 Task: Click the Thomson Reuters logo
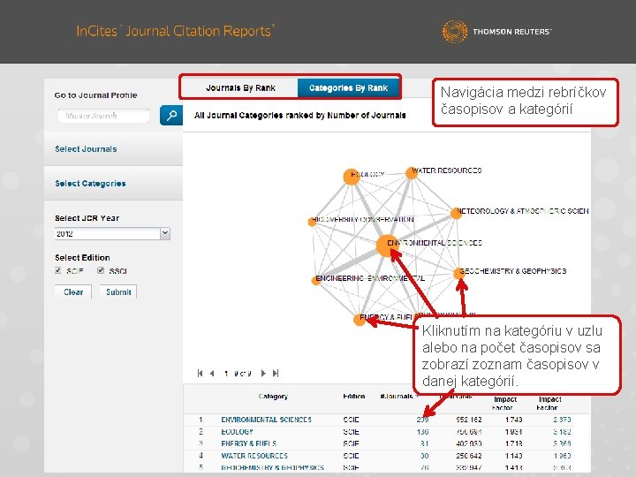click(x=496, y=31)
